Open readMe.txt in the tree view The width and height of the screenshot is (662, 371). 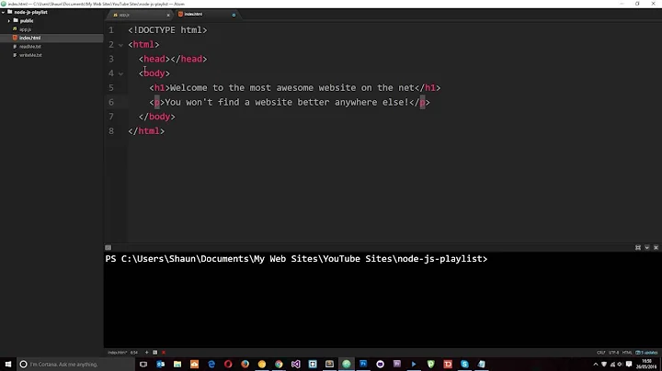(30, 46)
